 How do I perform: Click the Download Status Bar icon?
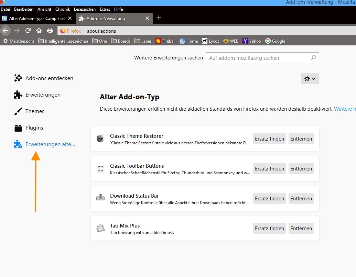[x=100, y=198]
